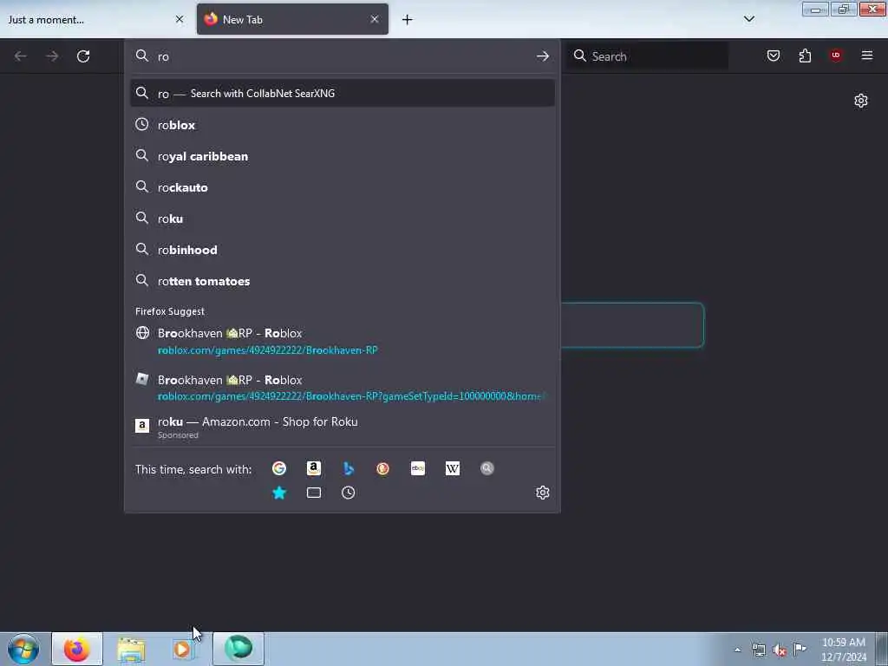Image resolution: width=888 pixels, height=666 pixels.
Task: Show hidden system tray icons
Action: tap(737, 650)
